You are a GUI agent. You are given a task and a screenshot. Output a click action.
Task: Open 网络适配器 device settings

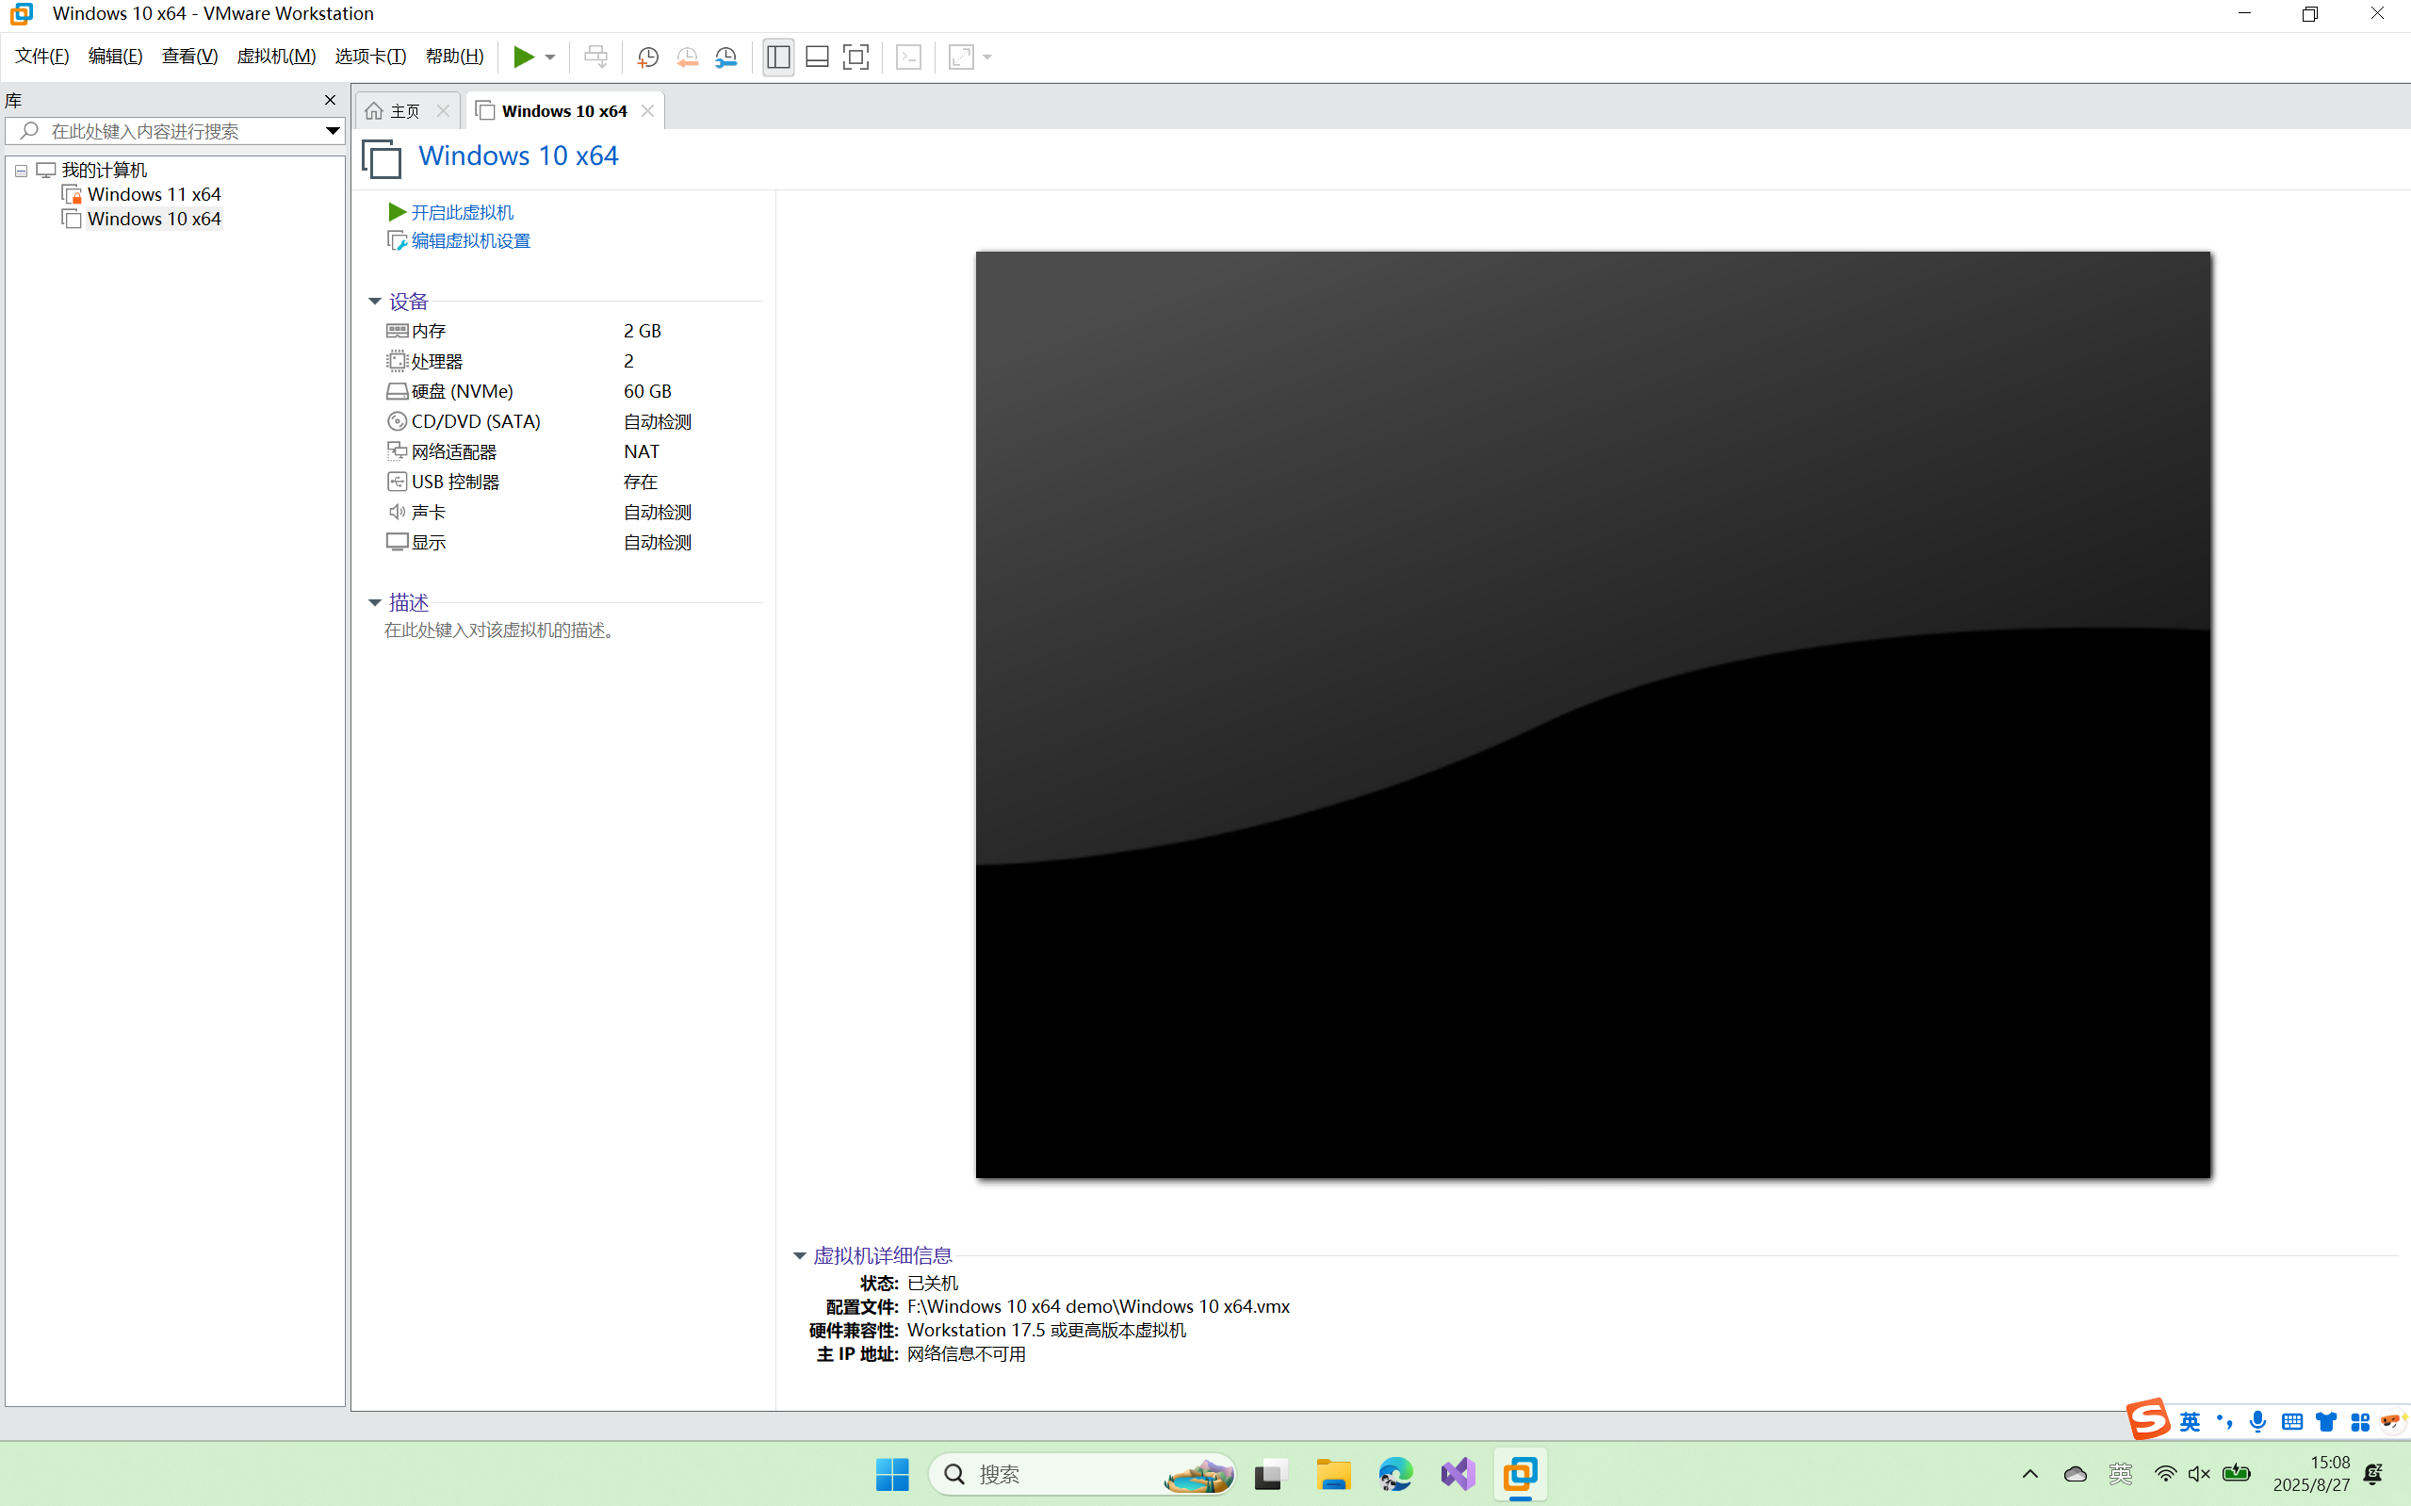(x=454, y=451)
